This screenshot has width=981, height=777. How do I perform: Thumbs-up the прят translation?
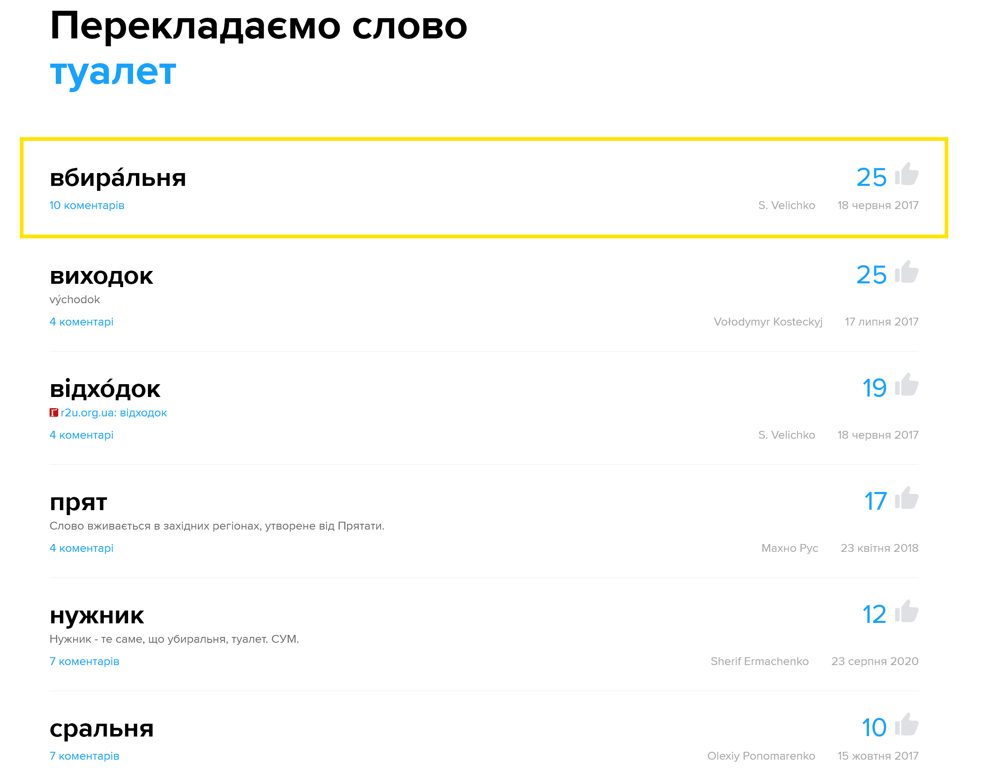[x=906, y=498]
